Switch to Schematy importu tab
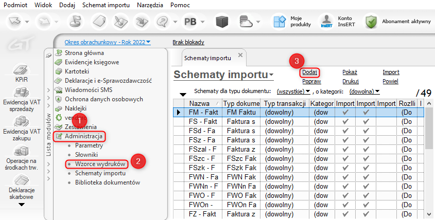 pyautogui.click(x=207, y=58)
